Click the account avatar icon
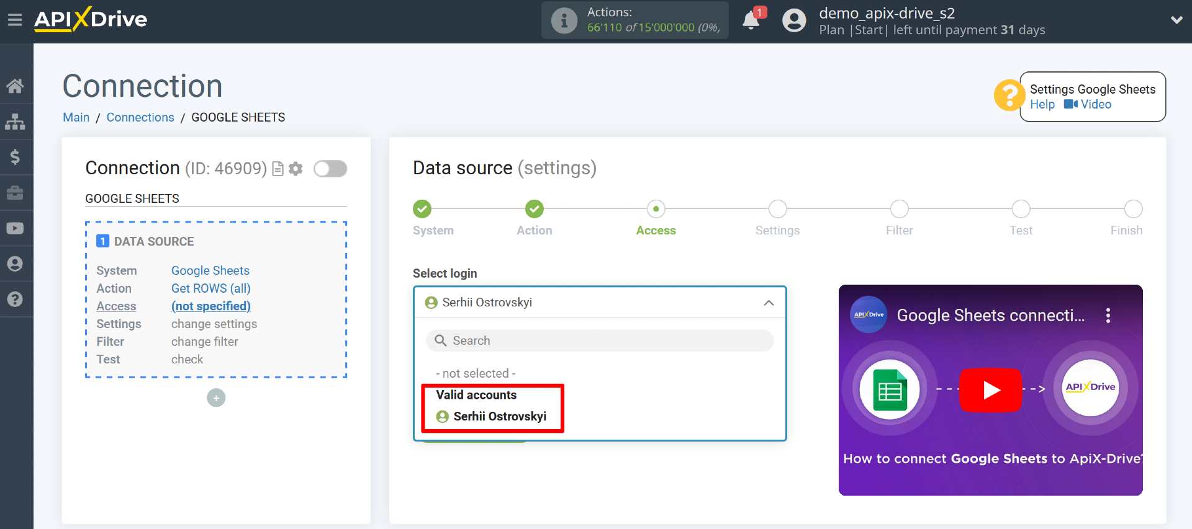Image resolution: width=1192 pixels, height=529 pixels. (x=794, y=20)
